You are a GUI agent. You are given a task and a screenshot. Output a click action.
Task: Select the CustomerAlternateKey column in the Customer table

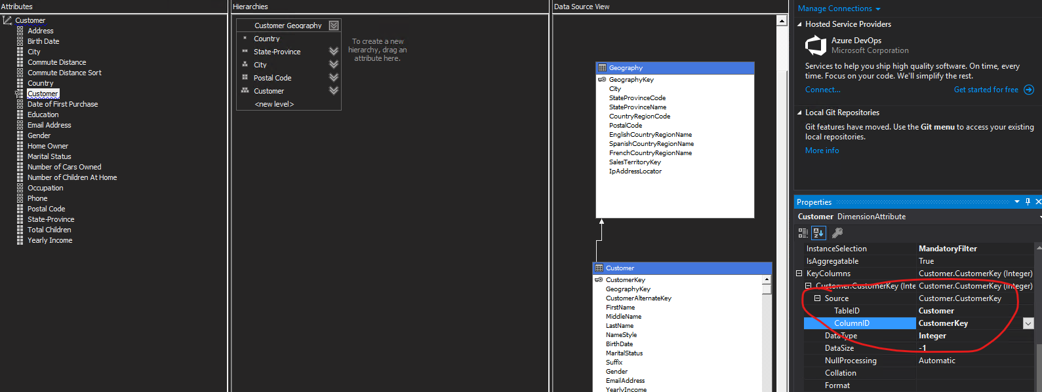[x=639, y=298]
